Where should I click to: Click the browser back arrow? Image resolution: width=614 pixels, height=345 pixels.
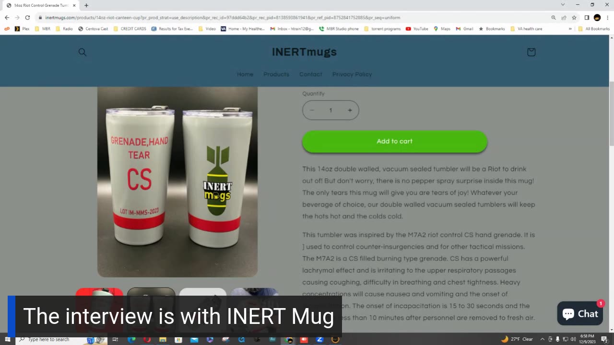pyautogui.click(x=7, y=18)
